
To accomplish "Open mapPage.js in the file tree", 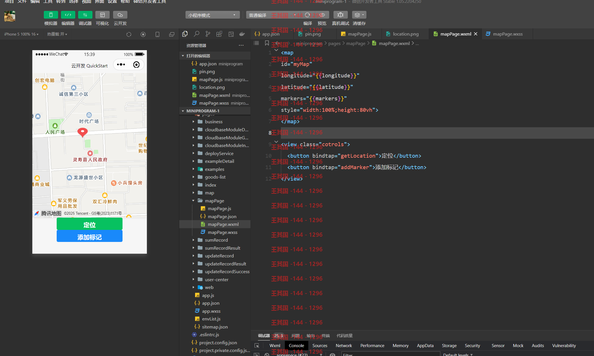I will [x=219, y=208].
